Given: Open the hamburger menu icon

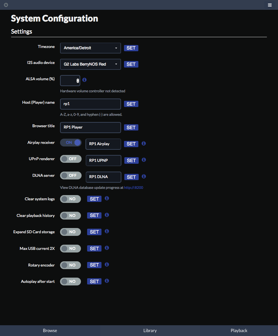Looking at the screenshot, I should pyautogui.click(x=270, y=5).
